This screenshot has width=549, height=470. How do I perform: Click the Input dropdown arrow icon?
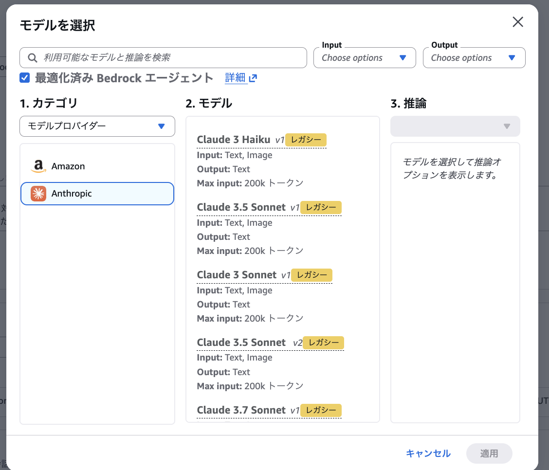point(403,57)
